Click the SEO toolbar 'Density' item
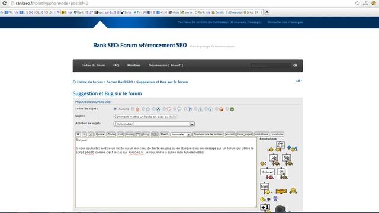Viewport: 379px width, 213px height. (219, 12)
